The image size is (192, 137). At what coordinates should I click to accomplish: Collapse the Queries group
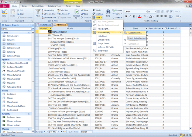point(29,60)
